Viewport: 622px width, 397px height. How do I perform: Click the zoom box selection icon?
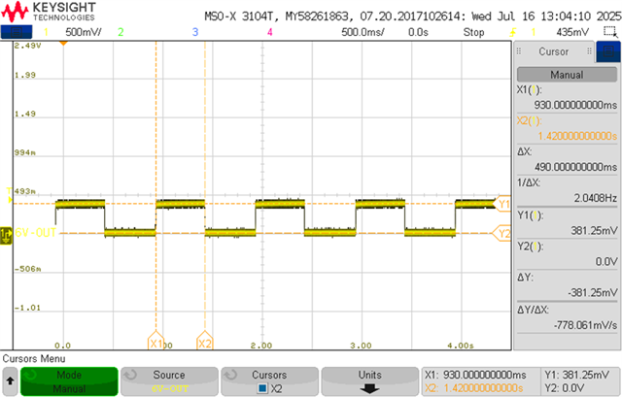tap(610, 32)
